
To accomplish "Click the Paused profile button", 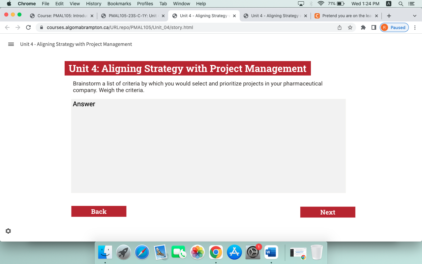I will (x=394, y=27).
